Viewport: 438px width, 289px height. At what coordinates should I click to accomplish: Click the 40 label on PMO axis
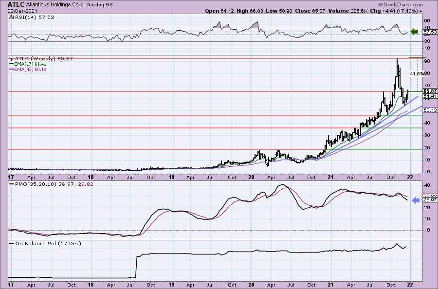coord(427,185)
